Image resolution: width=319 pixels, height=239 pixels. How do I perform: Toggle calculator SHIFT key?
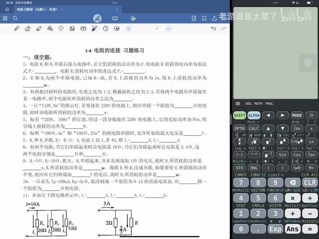[240, 116]
